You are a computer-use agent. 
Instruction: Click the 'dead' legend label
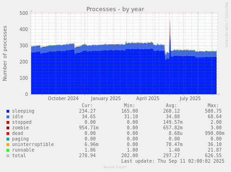(18, 134)
